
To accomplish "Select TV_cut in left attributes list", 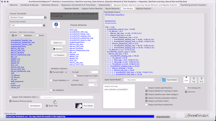I will 14,79.
